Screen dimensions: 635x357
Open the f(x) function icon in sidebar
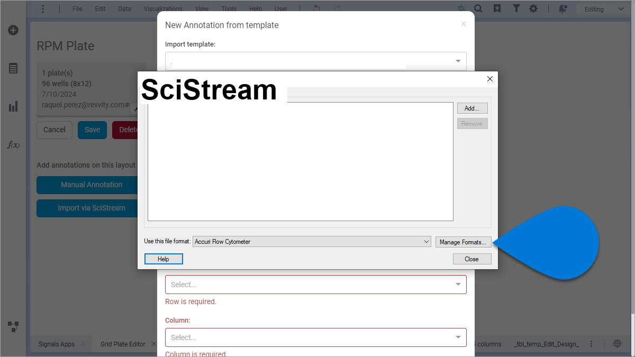pyautogui.click(x=13, y=144)
